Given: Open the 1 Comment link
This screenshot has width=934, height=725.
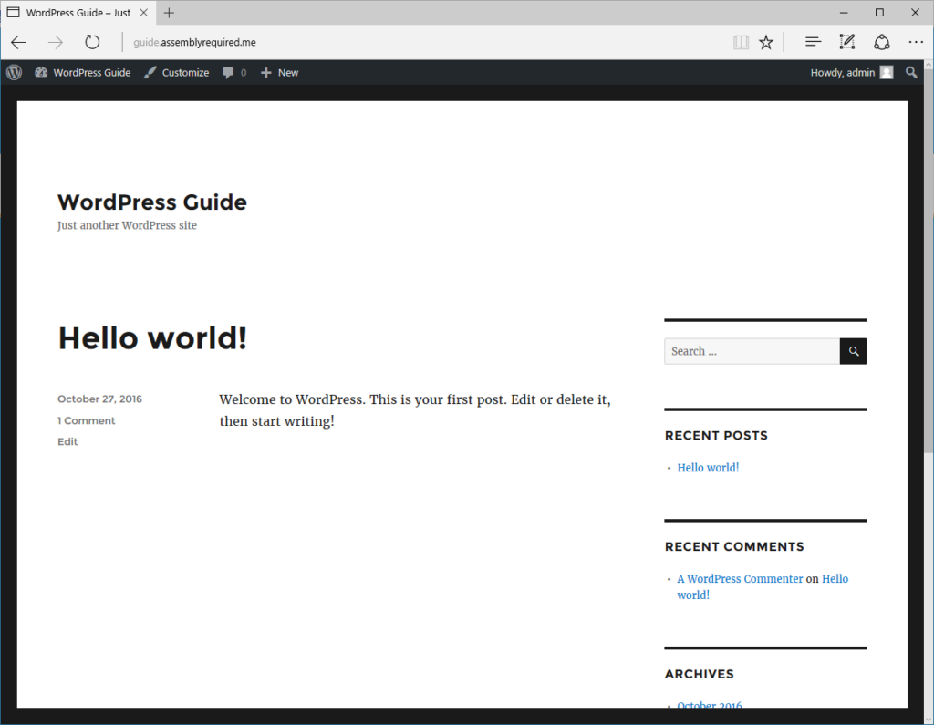Looking at the screenshot, I should (x=86, y=420).
